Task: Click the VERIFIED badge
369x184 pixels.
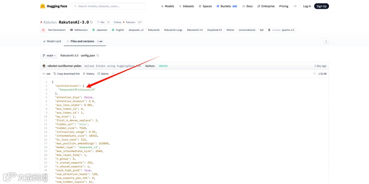Action: pos(163,66)
